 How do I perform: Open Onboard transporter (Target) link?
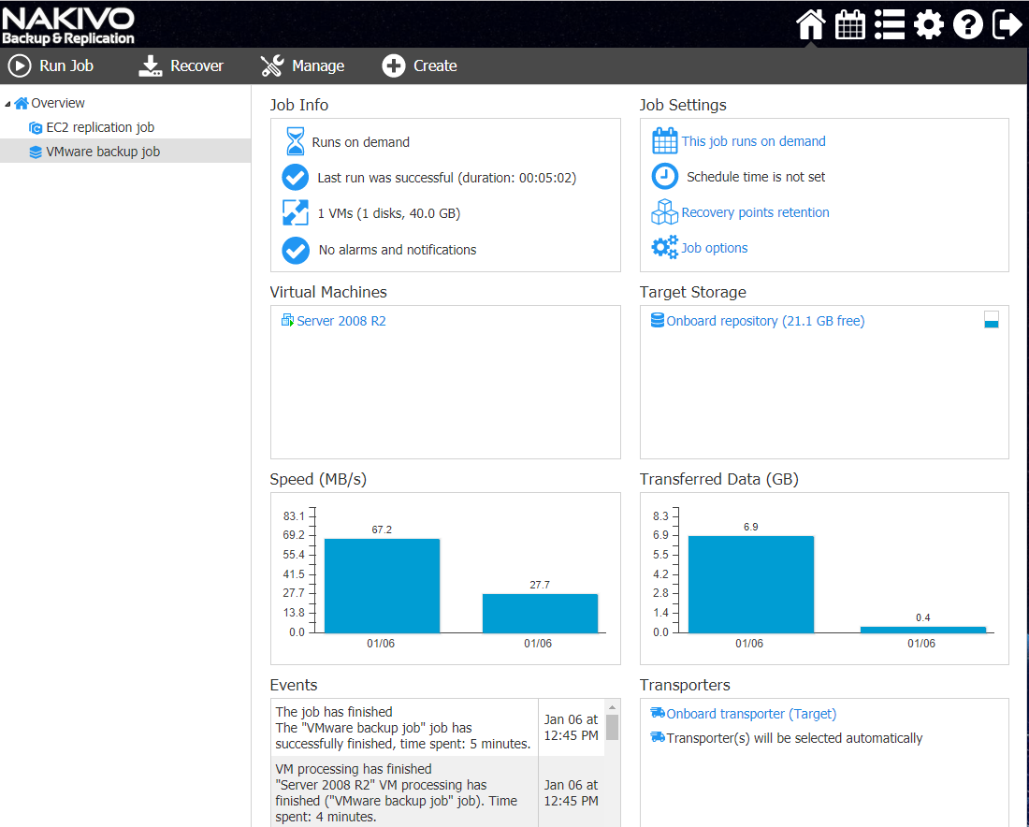point(751,714)
